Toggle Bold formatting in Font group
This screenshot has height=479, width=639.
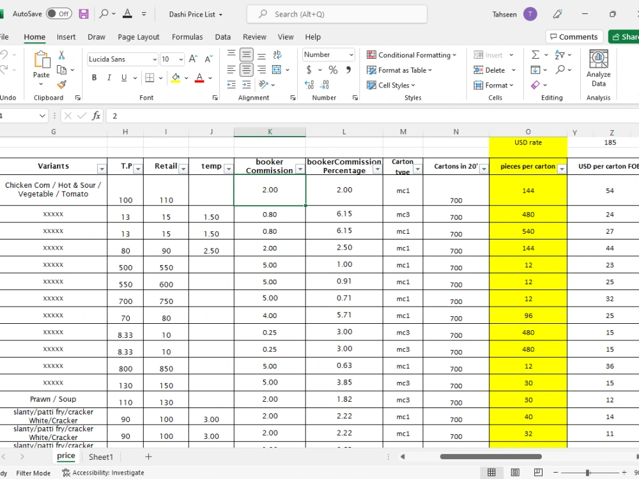(x=94, y=77)
